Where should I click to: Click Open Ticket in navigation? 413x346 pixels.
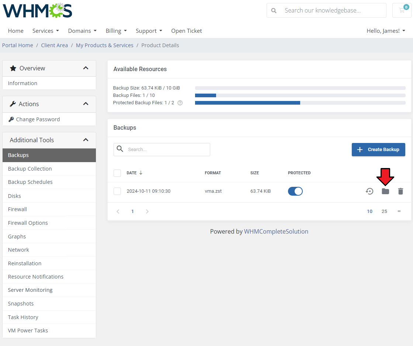pos(187,31)
